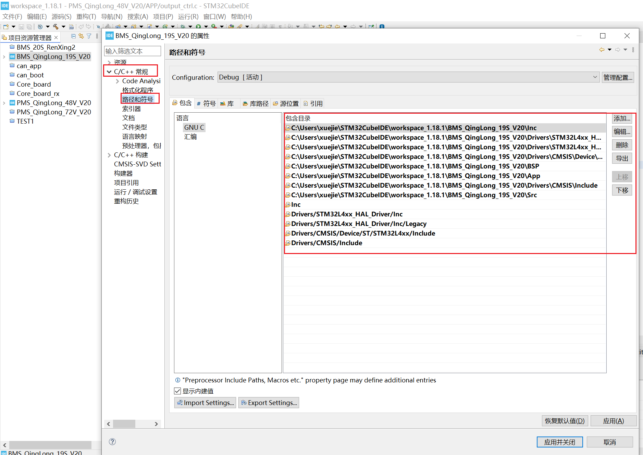The height and width of the screenshot is (455, 643).
Task: Click the horizontal scrollbar thumb under the properties tree
Action: click(x=124, y=424)
